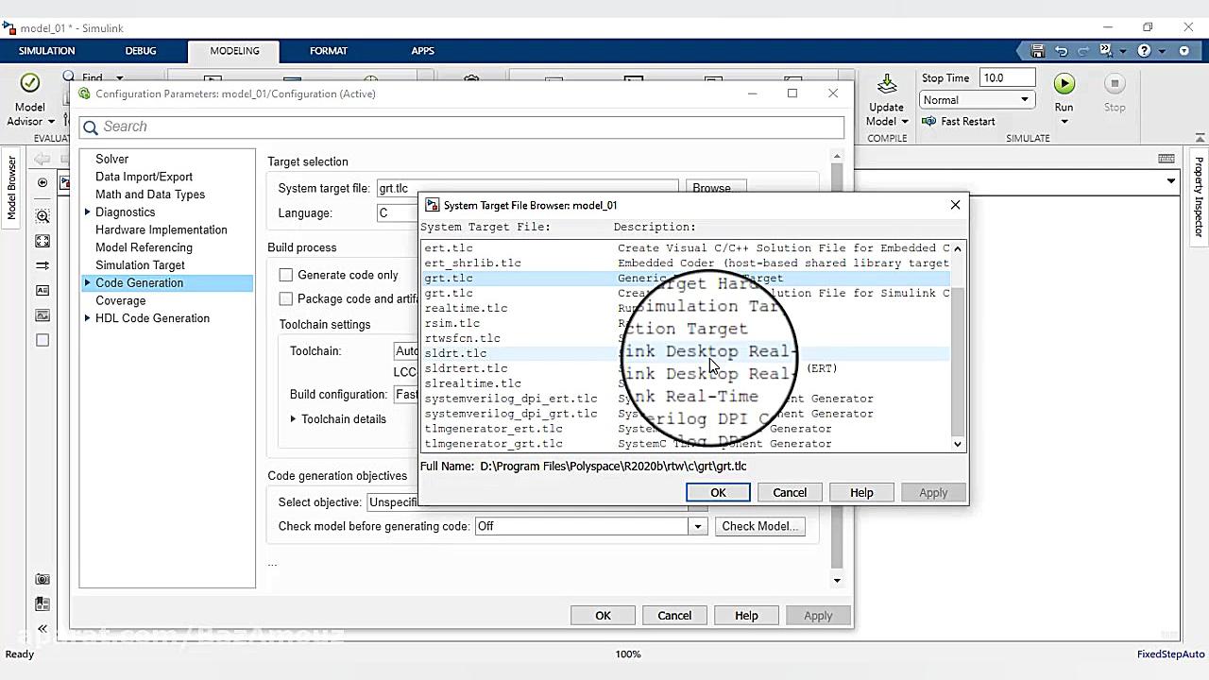Image resolution: width=1209 pixels, height=680 pixels.
Task: Select Solver in the configuration tree
Action: 111,159
